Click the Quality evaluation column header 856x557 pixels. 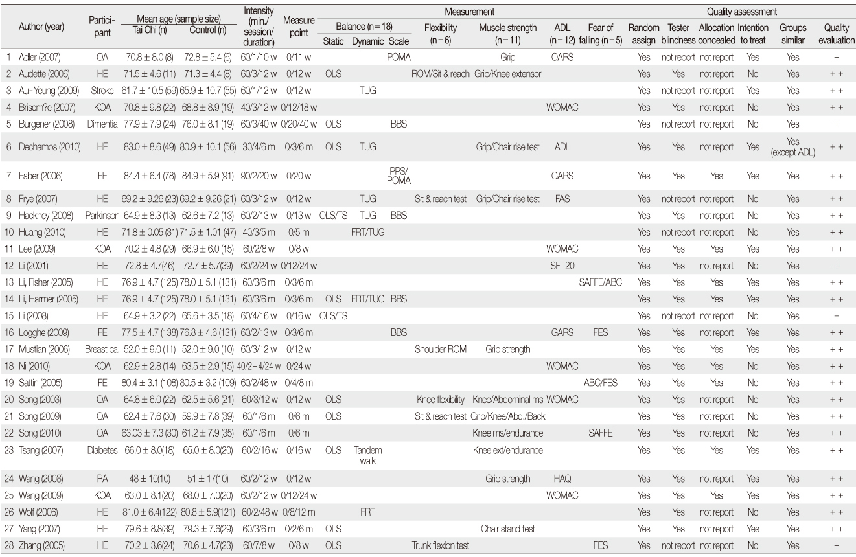pos(837,34)
